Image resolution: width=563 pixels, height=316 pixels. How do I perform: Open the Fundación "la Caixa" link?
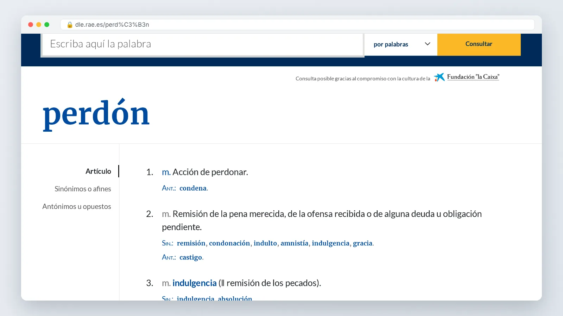[x=473, y=77]
